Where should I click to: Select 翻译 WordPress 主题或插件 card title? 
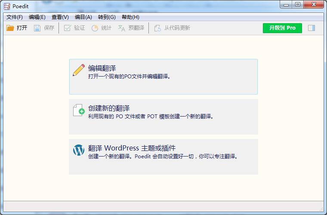[132, 148]
